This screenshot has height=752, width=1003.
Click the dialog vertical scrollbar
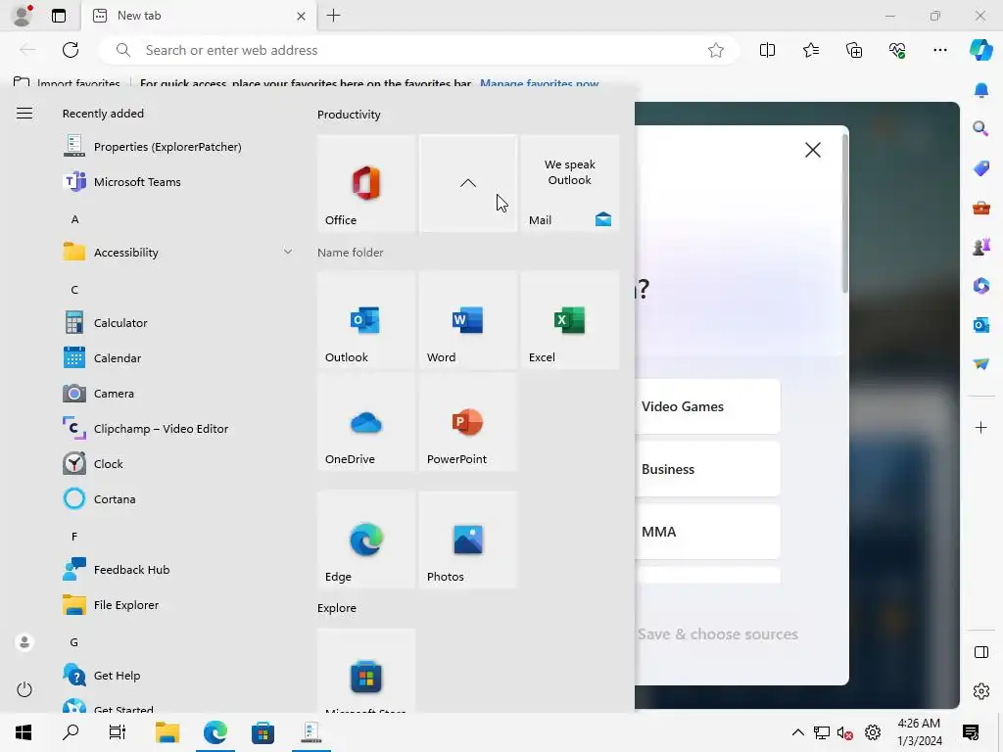(845, 214)
